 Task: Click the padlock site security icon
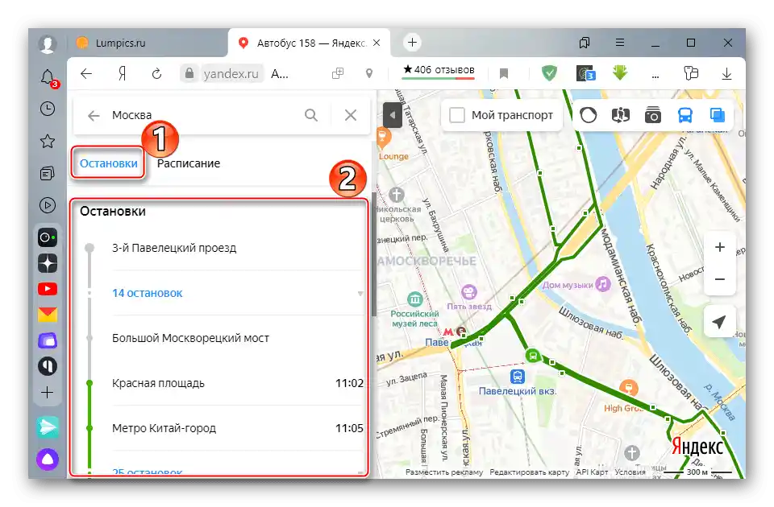click(x=189, y=73)
